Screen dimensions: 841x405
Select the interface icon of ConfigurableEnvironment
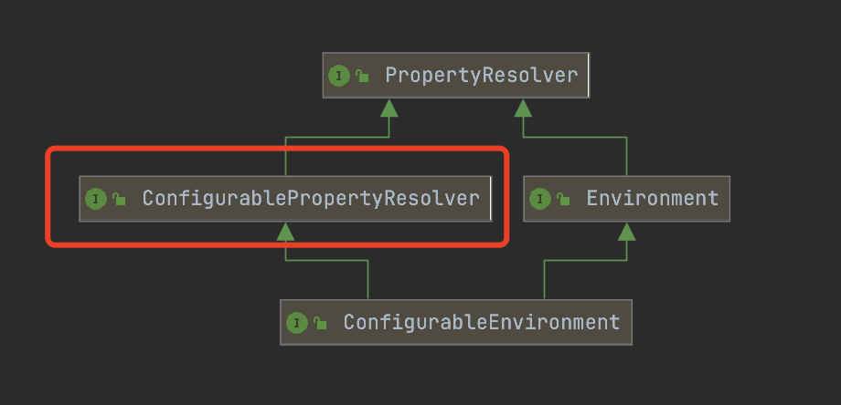(x=296, y=323)
